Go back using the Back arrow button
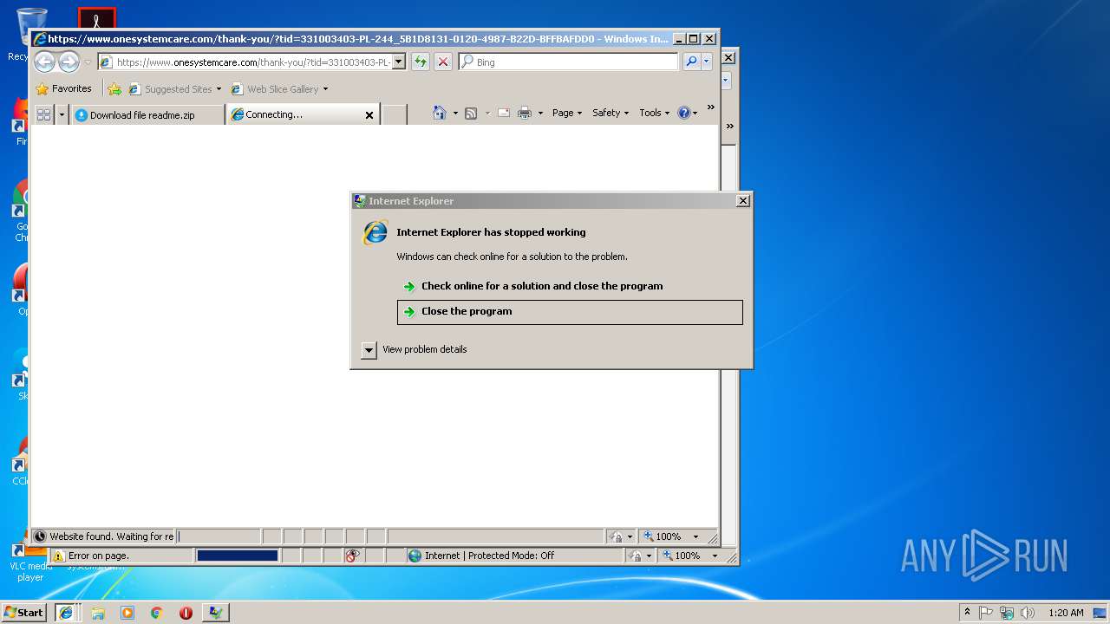 44,62
